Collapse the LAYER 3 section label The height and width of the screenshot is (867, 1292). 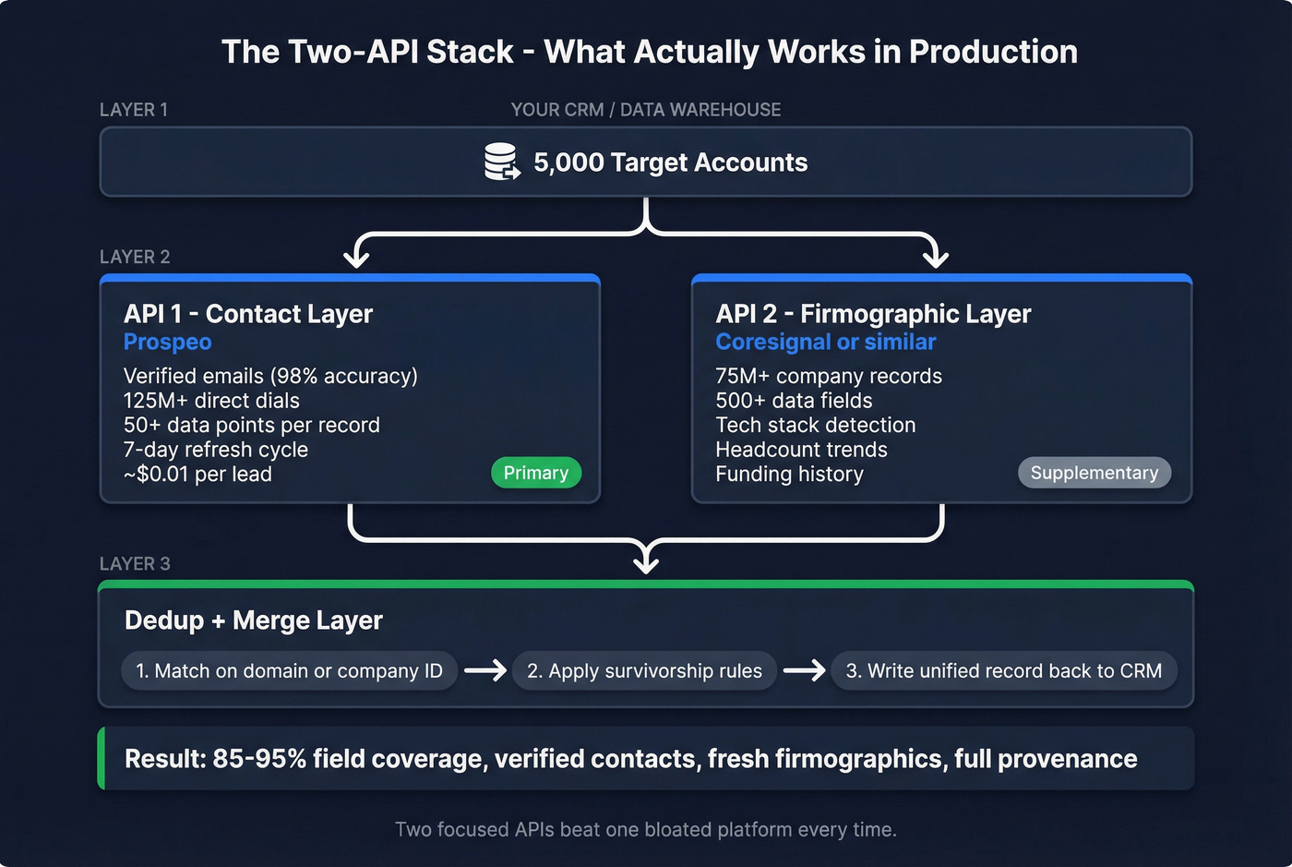134,563
